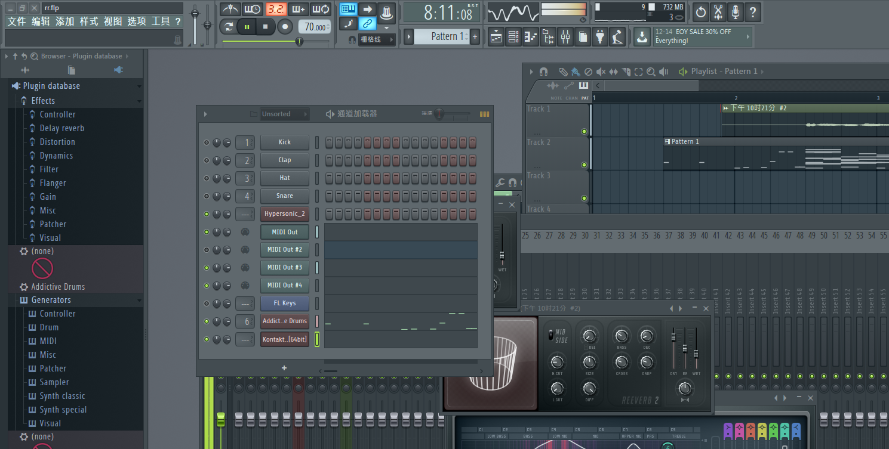This screenshot has width=889, height=449.
Task: Click the microphone one-click recording icon
Action: (x=736, y=11)
